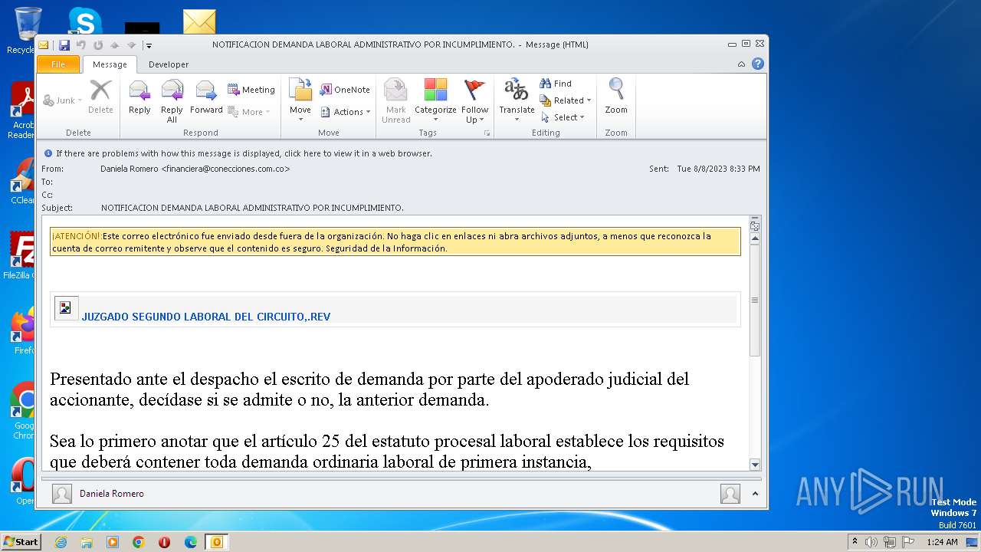Open the Move dropdown
Viewport: 981px width, 552px height.
pos(300,101)
